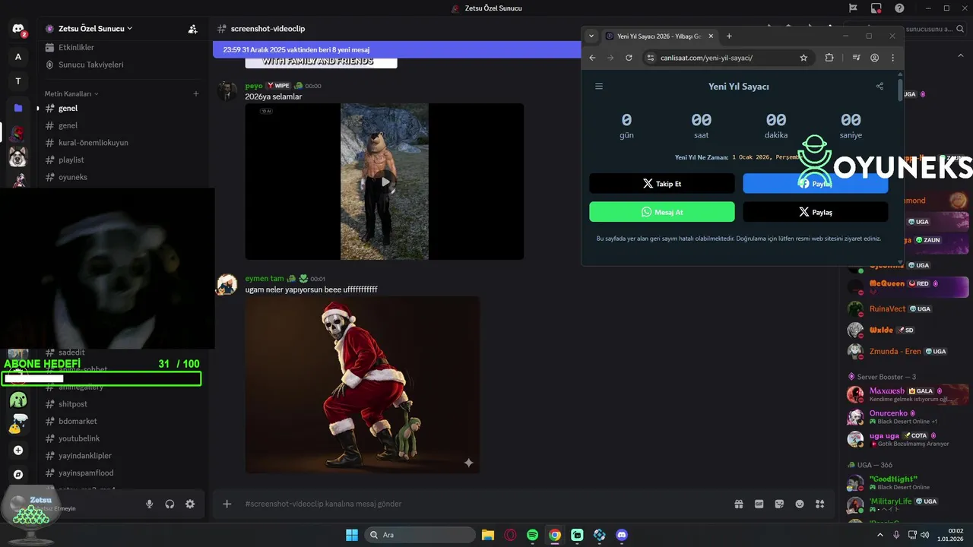Play the peyo video attachment
The width and height of the screenshot is (973, 547).
(x=385, y=182)
